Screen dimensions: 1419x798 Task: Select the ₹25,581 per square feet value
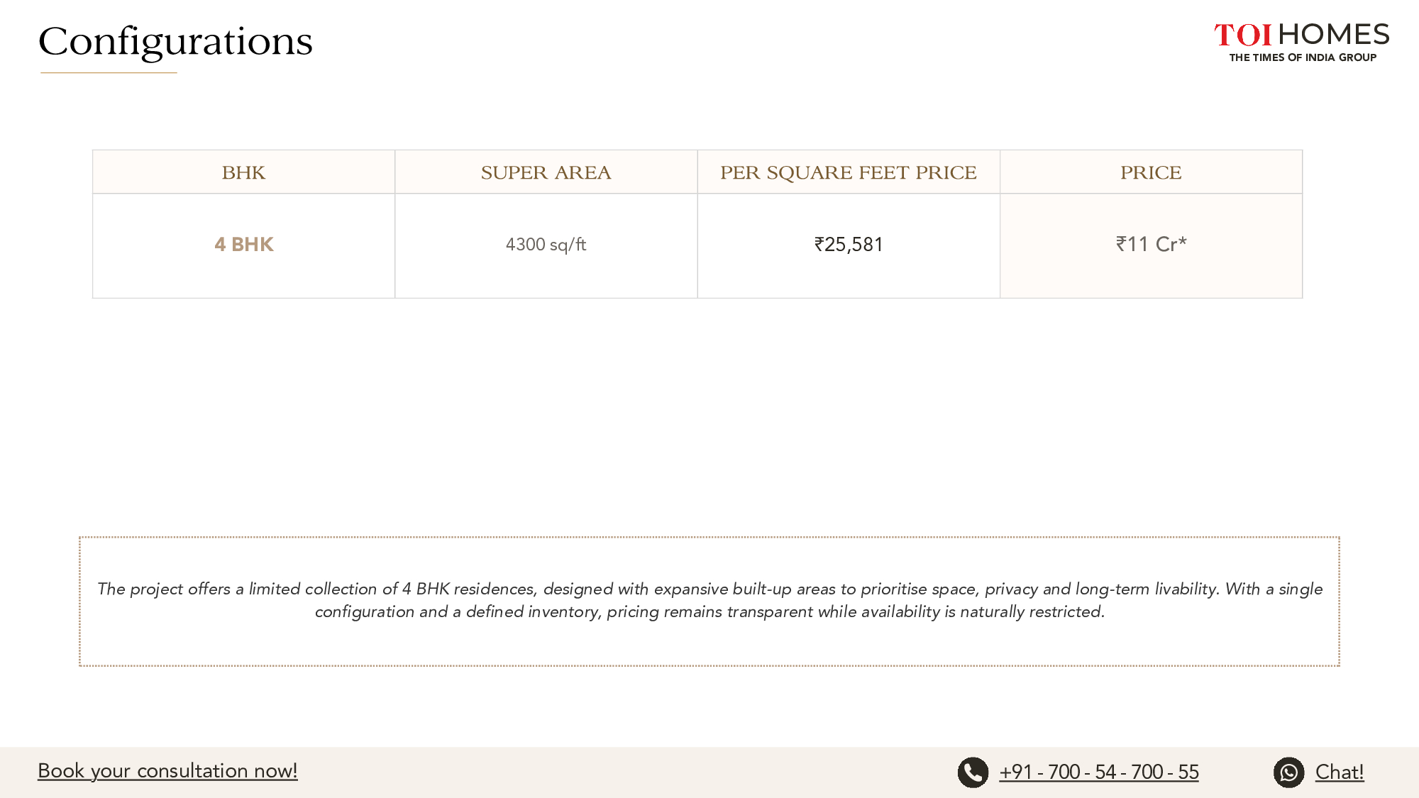(849, 245)
